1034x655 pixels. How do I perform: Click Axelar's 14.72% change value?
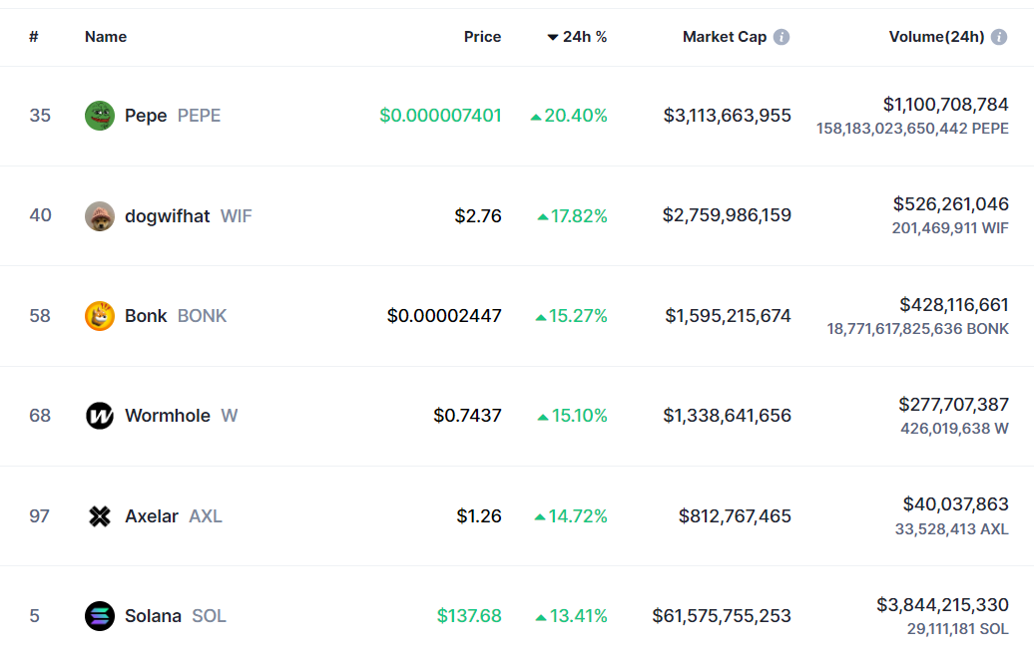click(x=578, y=516)
